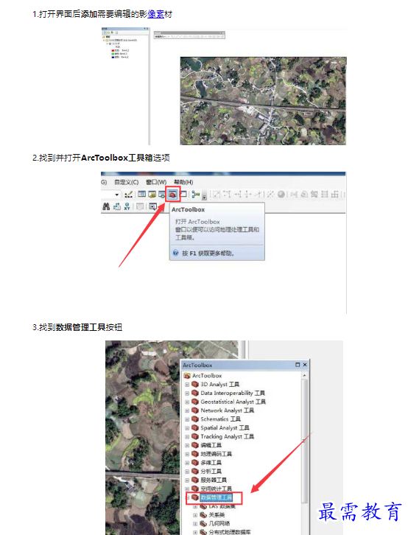This screenshot has height=535, width=408.
Task: Click the red band swatch in layer list
Action: [x=113, y=51]
